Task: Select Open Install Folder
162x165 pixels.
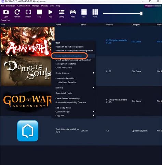Action: click(64, 93)
